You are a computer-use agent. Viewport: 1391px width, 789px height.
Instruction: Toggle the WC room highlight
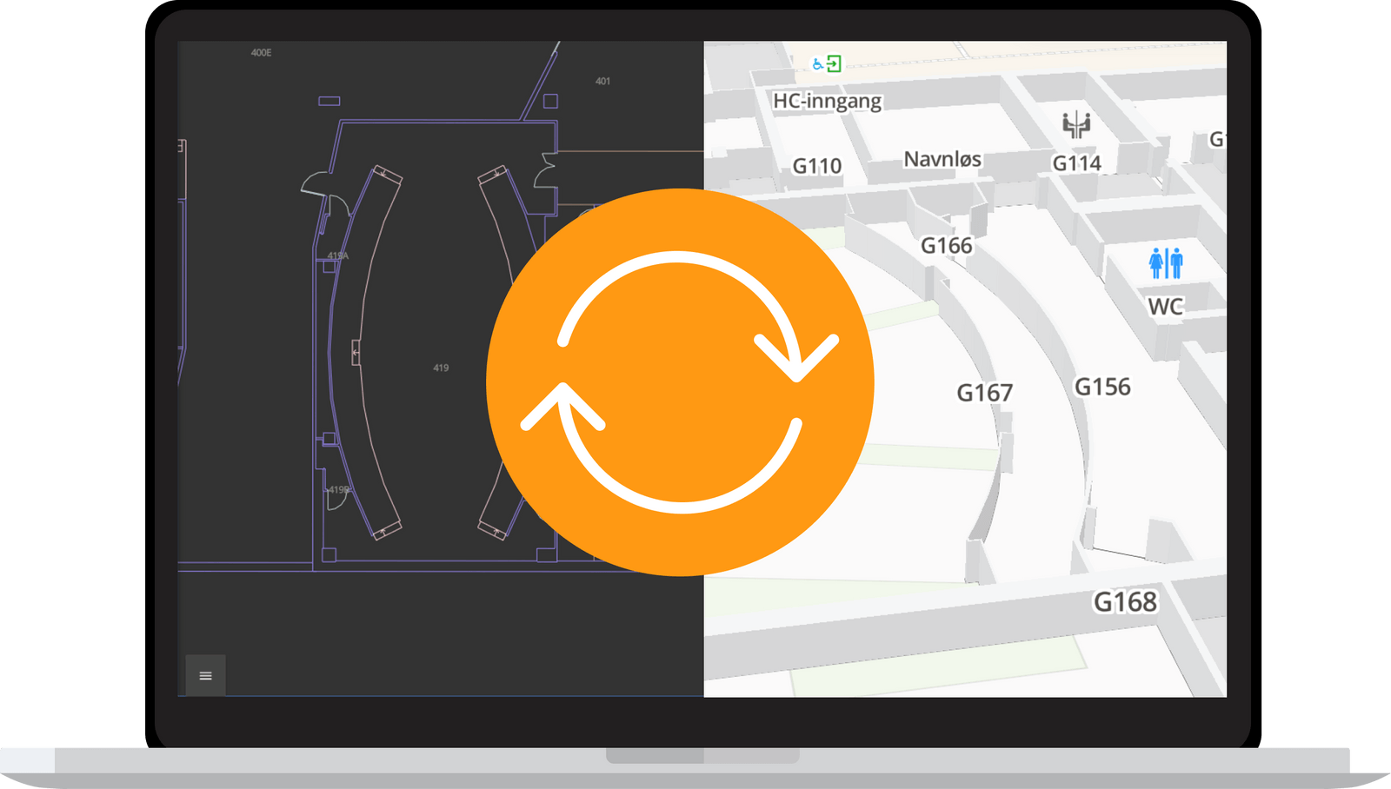(x=1165, y=306)
